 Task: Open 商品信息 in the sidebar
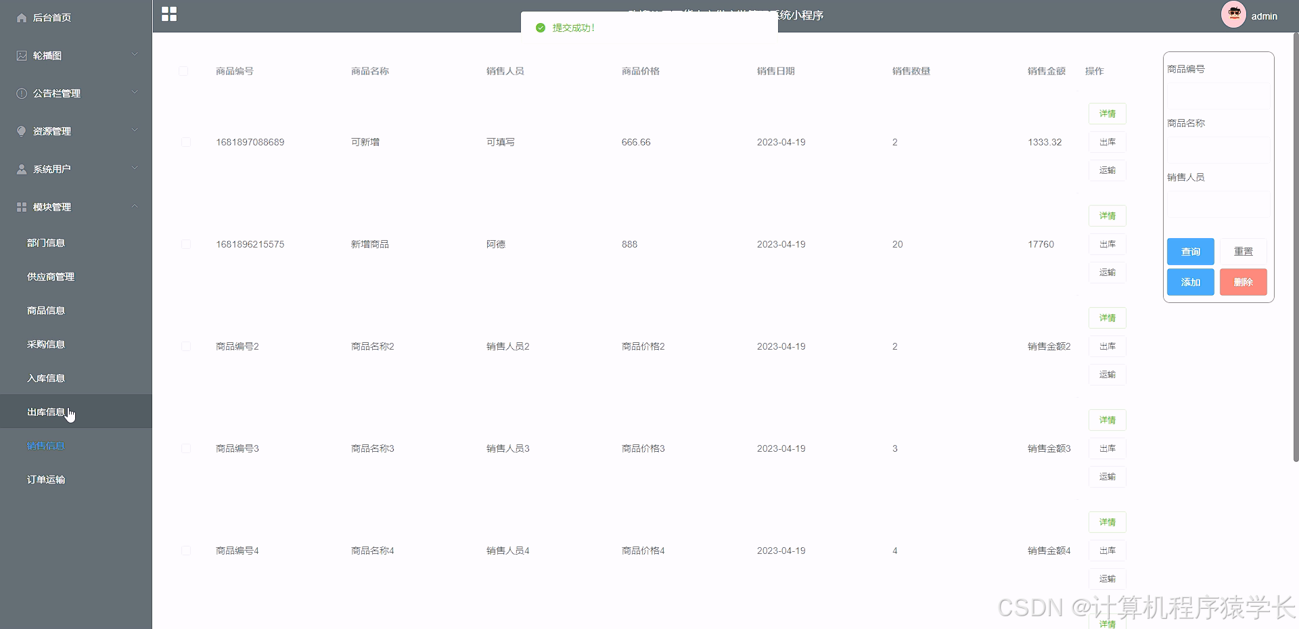point(76,310)
